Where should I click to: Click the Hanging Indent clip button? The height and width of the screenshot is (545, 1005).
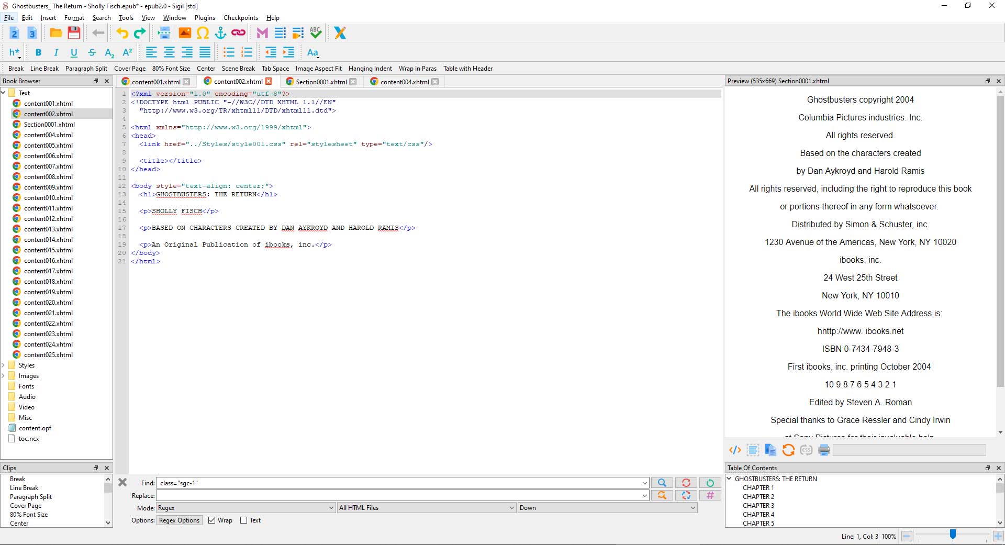pyautogui.click(x=370, y=69)
